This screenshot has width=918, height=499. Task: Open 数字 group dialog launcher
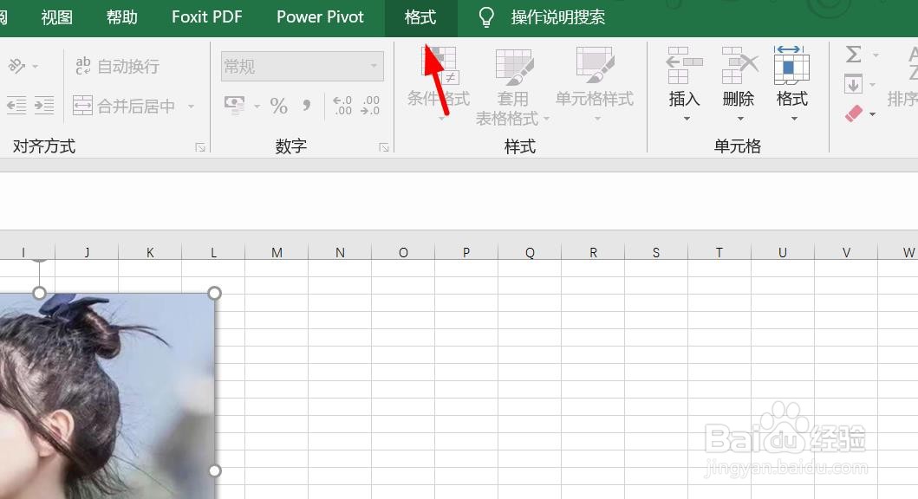pyautogui.click(x=384, y=147)
